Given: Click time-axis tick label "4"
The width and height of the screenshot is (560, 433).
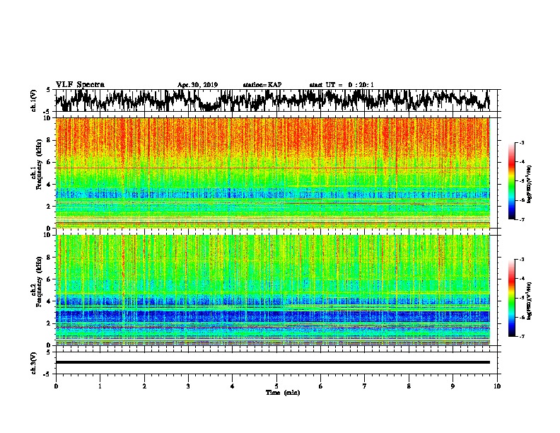Looking at the screenshot, I should click(233, 386).
